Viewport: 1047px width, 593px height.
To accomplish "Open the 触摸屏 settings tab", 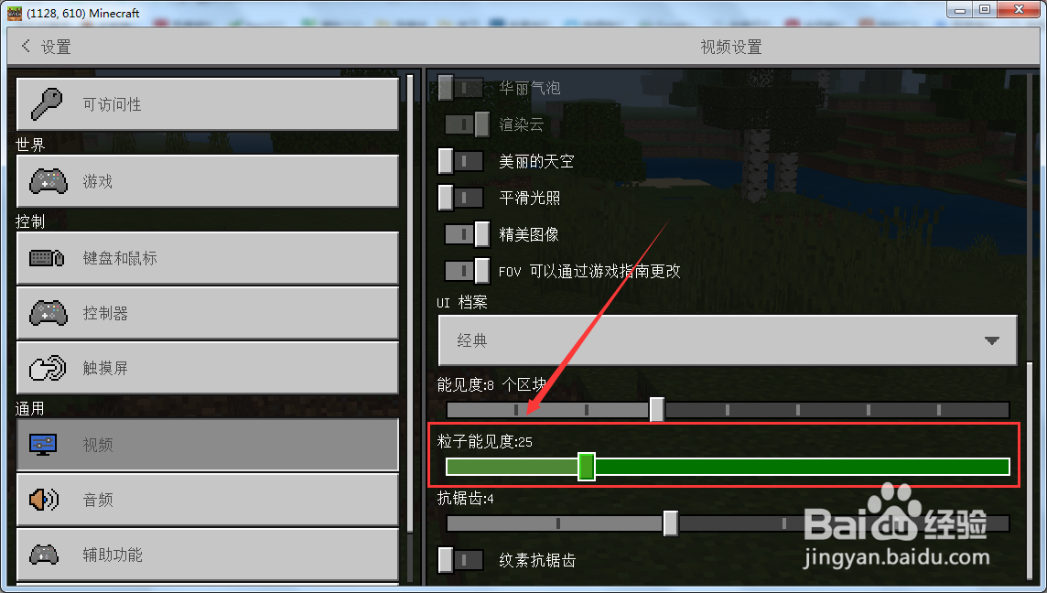I will pos(207,368).
